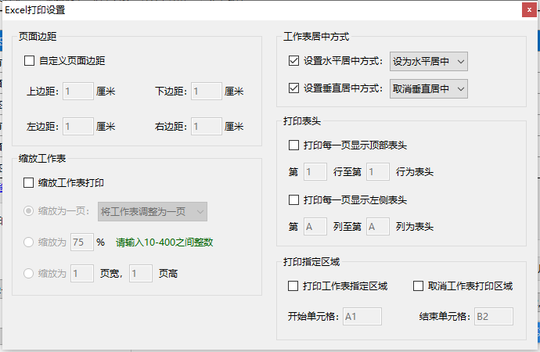Click the 打印表头 group label
540x352 pixels.
click(x=302, y=121)
